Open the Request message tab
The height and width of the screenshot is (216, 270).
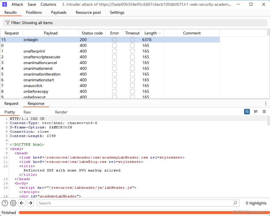point(11,103)
